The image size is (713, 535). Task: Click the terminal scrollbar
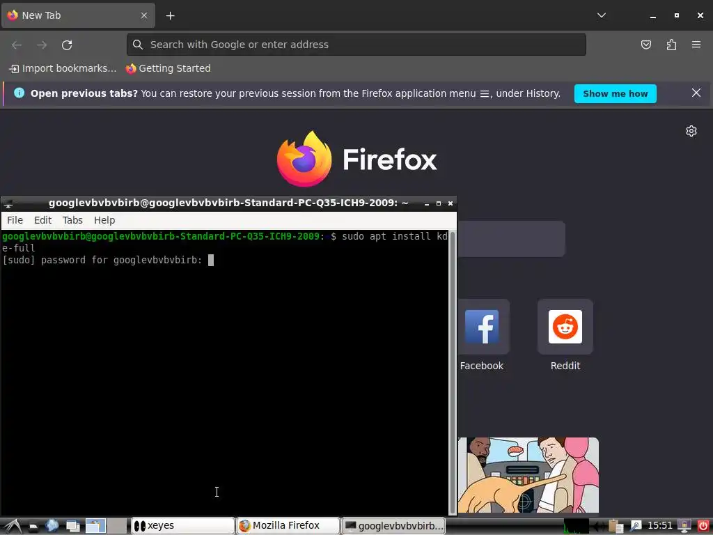click(x=452, y=373)
